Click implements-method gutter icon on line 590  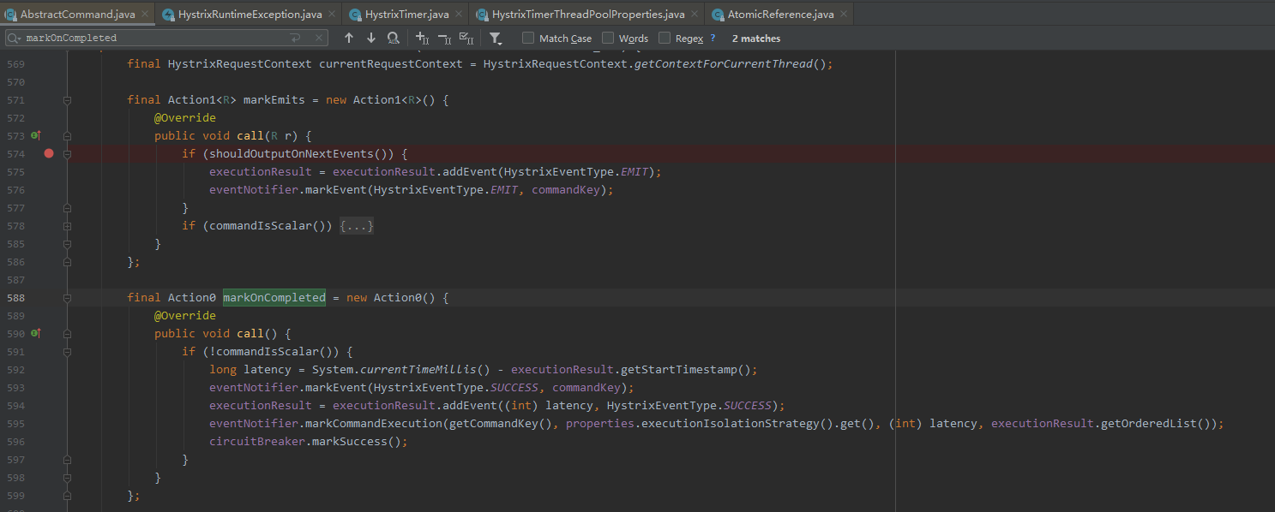pyautogui.click(x=36, y=333)
